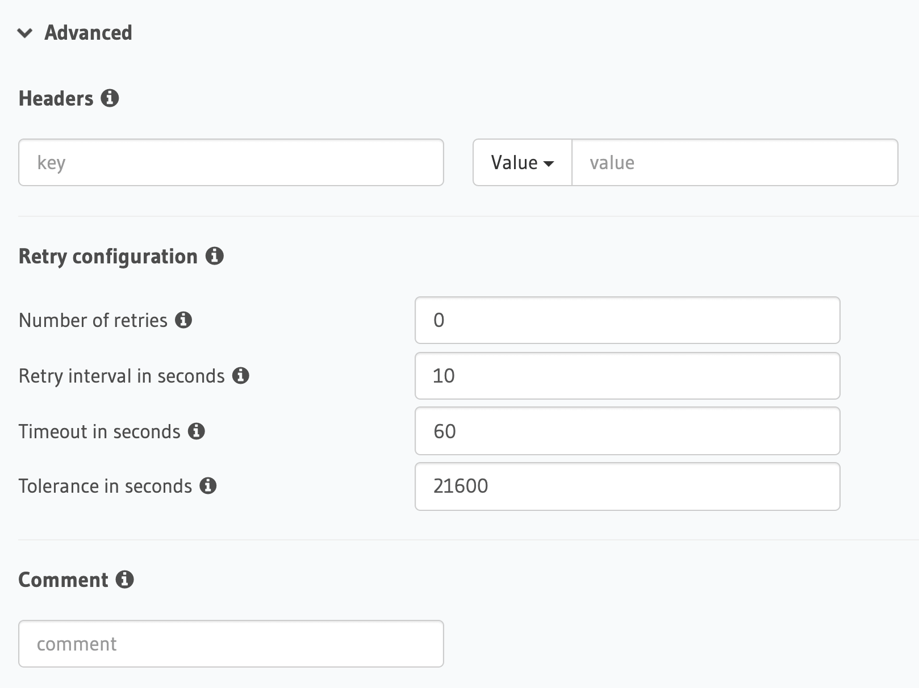Click the key input field
Screen dimensions: 919x688
click(x=231, y=162)
